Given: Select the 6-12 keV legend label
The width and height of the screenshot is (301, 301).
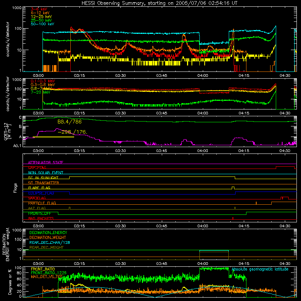Looking at the screenshot, I should pos(40,13).
